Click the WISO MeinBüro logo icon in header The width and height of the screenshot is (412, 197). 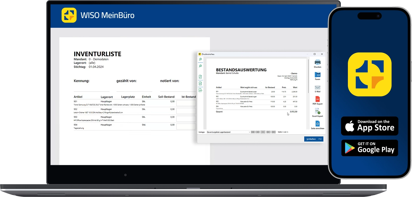coord(69,15)
